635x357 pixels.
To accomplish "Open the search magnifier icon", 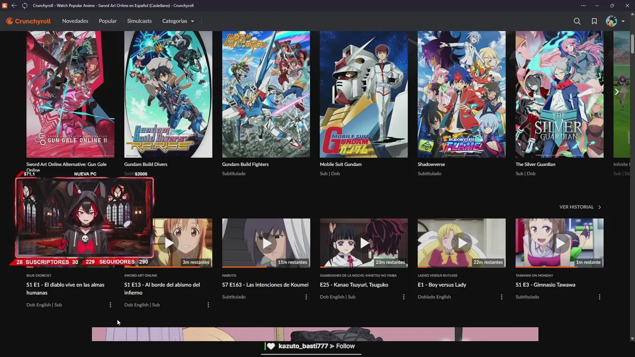I will (x=577, y=21).
